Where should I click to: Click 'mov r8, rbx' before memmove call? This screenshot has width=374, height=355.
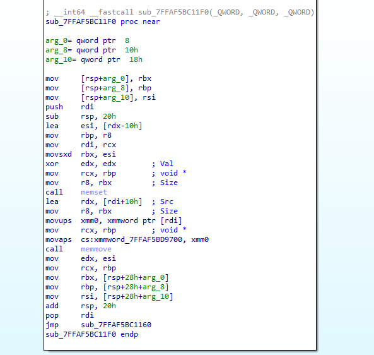click(x=78, y=211)
